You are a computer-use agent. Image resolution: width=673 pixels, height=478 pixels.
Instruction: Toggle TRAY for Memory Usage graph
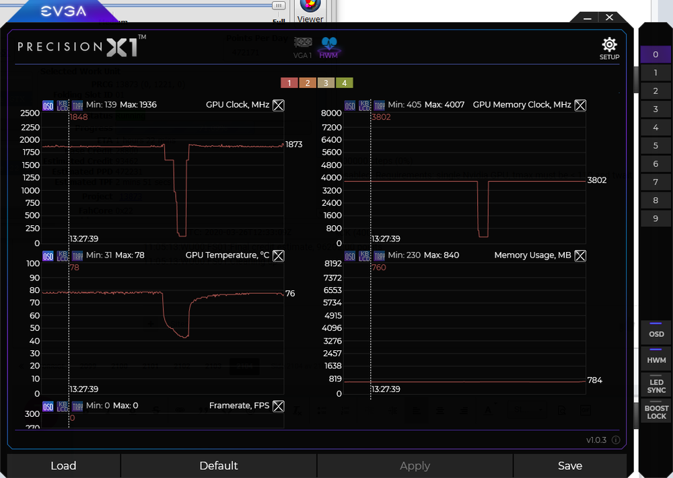pyautogui.click(x=380, y=256)
